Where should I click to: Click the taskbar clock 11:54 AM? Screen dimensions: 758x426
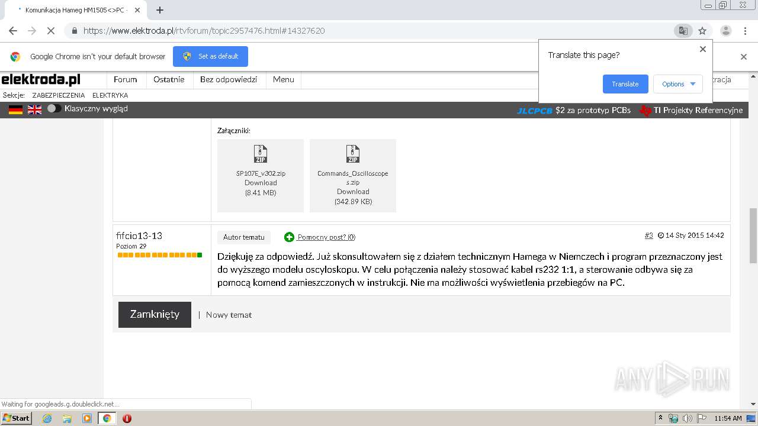click(728, 418)
